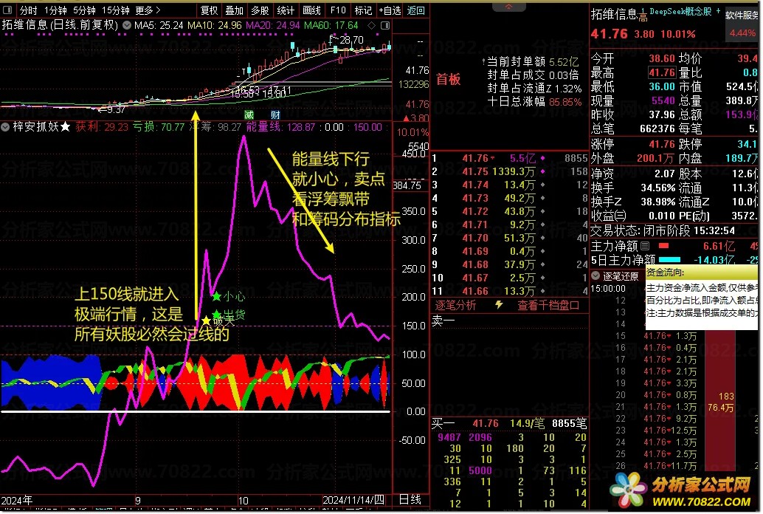Screen dimensions: 763x514
Task: Click the 5000 value in bid queue
Action: click(x=480, y=470)
